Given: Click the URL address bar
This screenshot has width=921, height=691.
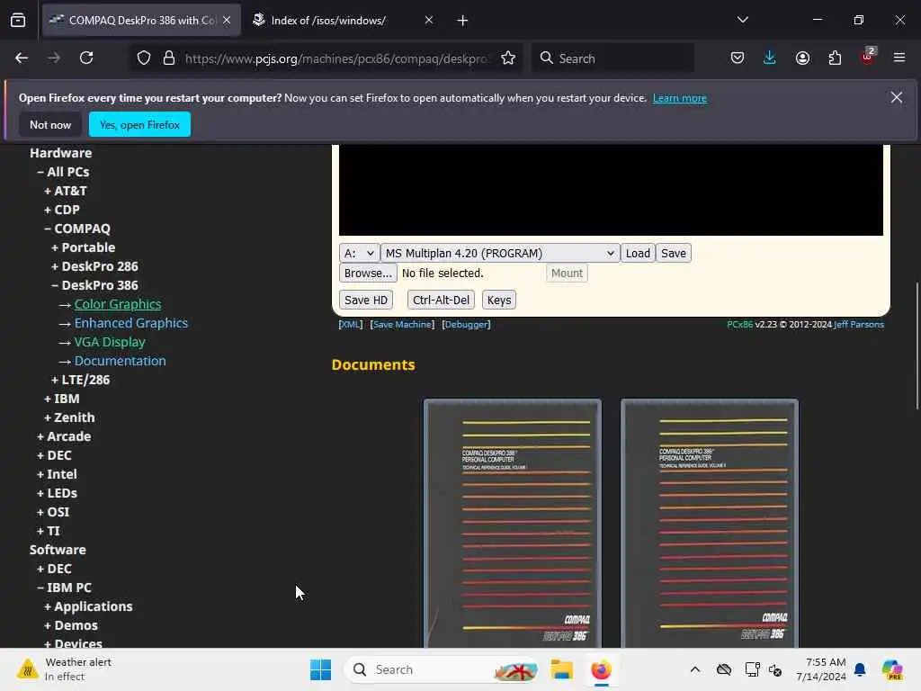Looking at the screenshot, I should point(335,58).
